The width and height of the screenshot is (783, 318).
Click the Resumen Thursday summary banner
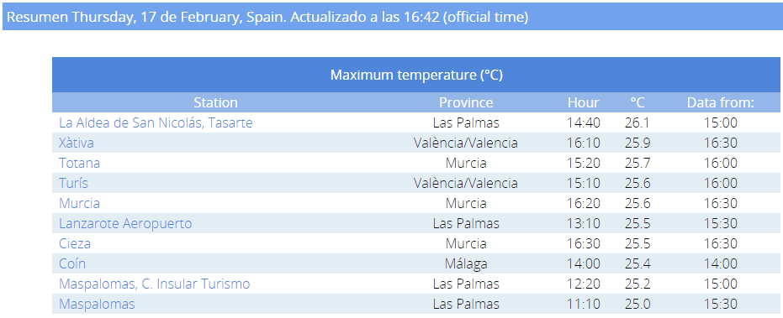[392, 17]
